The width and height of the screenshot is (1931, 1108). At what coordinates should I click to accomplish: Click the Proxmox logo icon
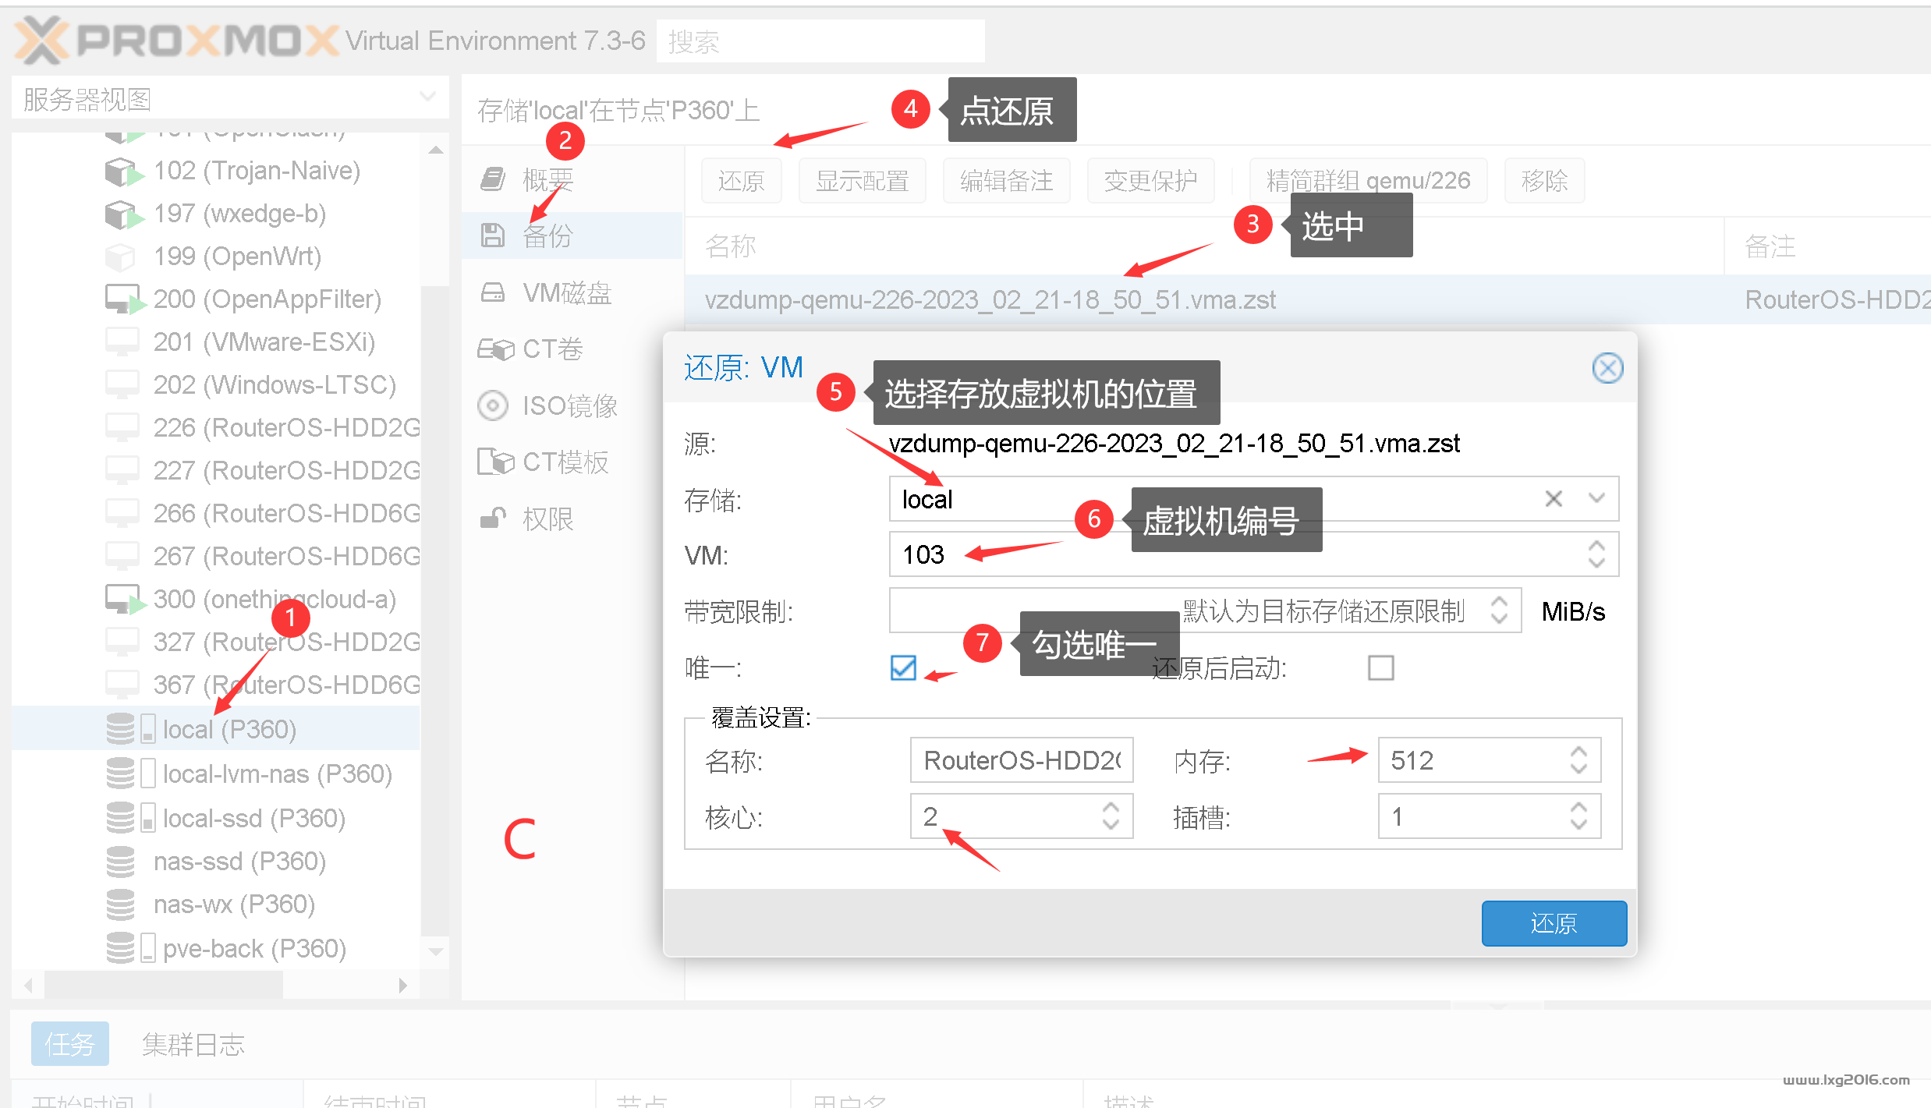[x=41, y=41]
